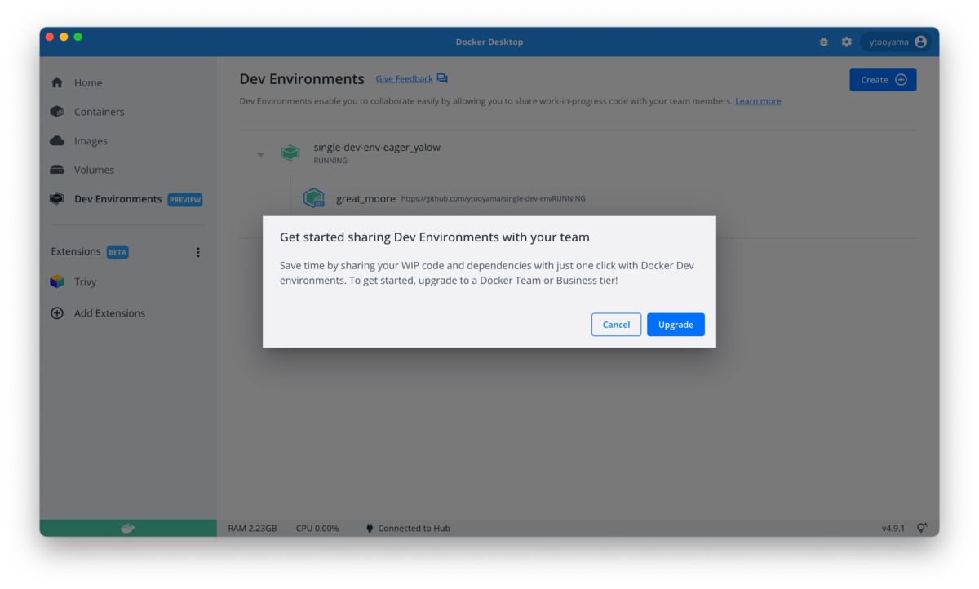Click the Dev Environments box icon in sidebar
This screenshot has height=589, width=979.
(x=57, y=199)
